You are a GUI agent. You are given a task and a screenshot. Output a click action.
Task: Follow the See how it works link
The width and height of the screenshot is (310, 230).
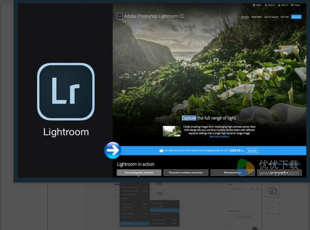(x=219, y=137)
